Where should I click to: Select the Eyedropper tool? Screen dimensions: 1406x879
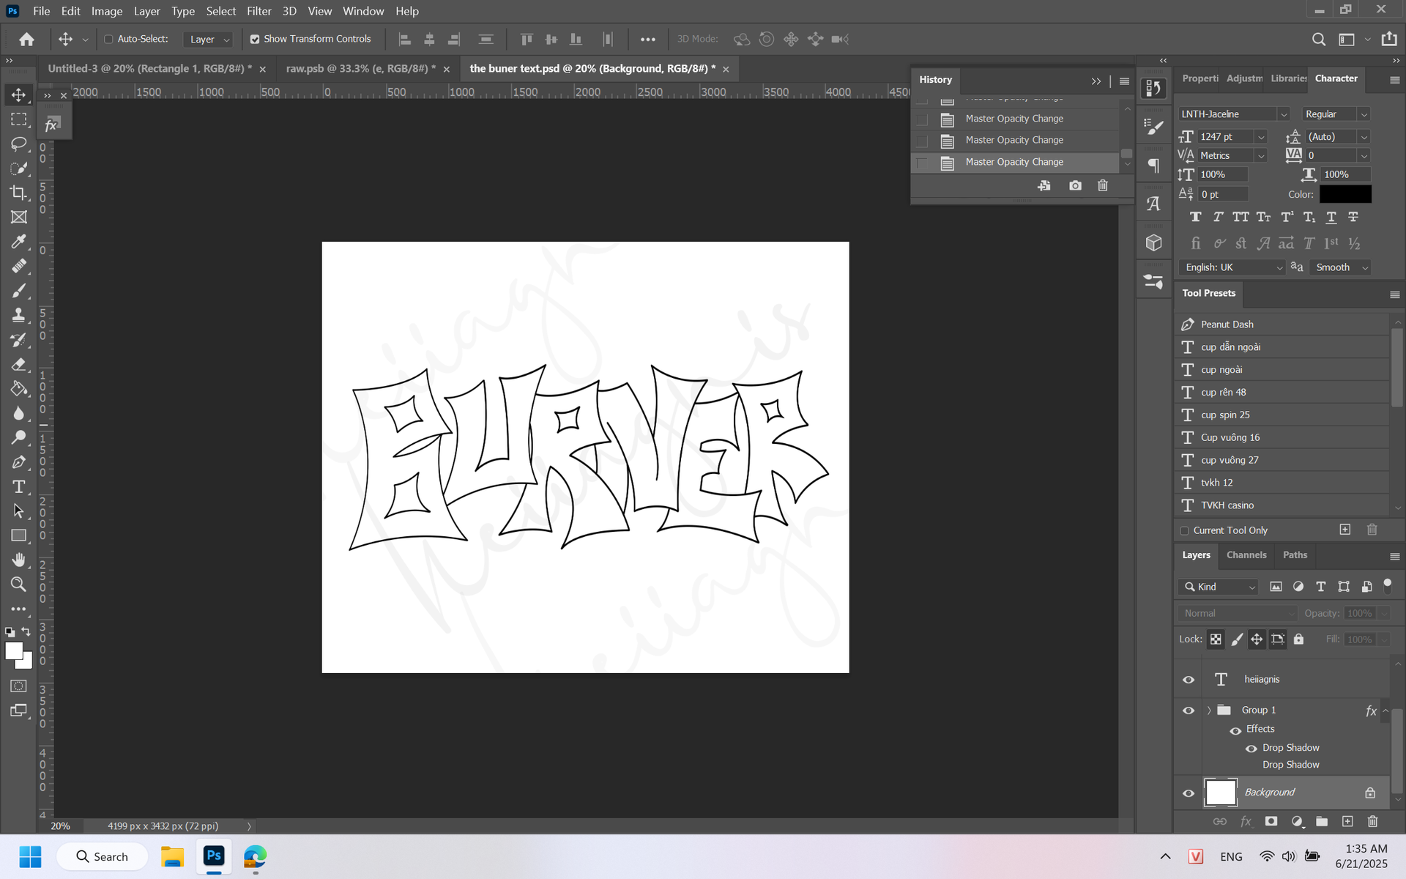point(19,242)
